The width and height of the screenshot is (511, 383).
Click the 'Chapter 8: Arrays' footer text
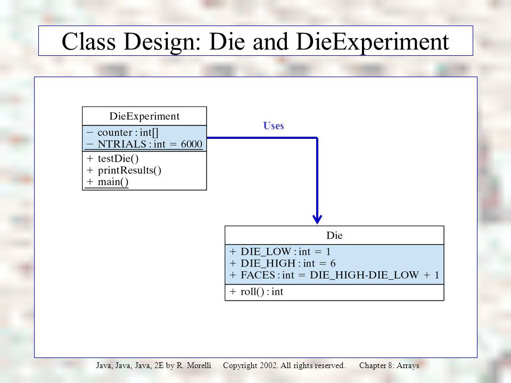coord(389,365)
